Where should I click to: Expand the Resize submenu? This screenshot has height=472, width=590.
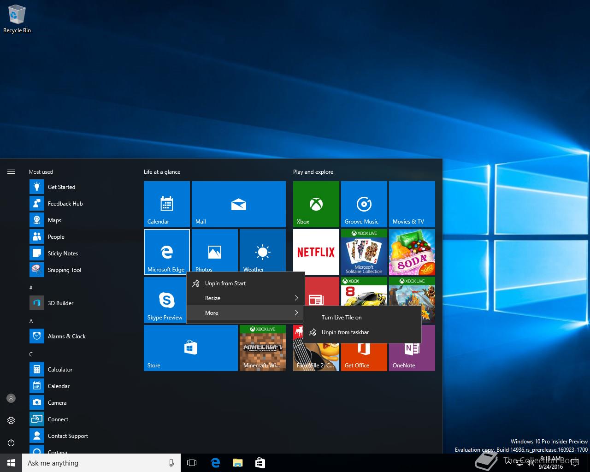(x=246, y=298)
